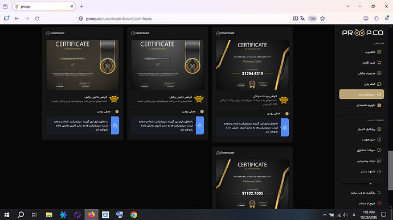The width and height of the screenshot is (393, 220).
Task: Open Windows Start menu
Action: pyautogui.click(x=7, y=215)
